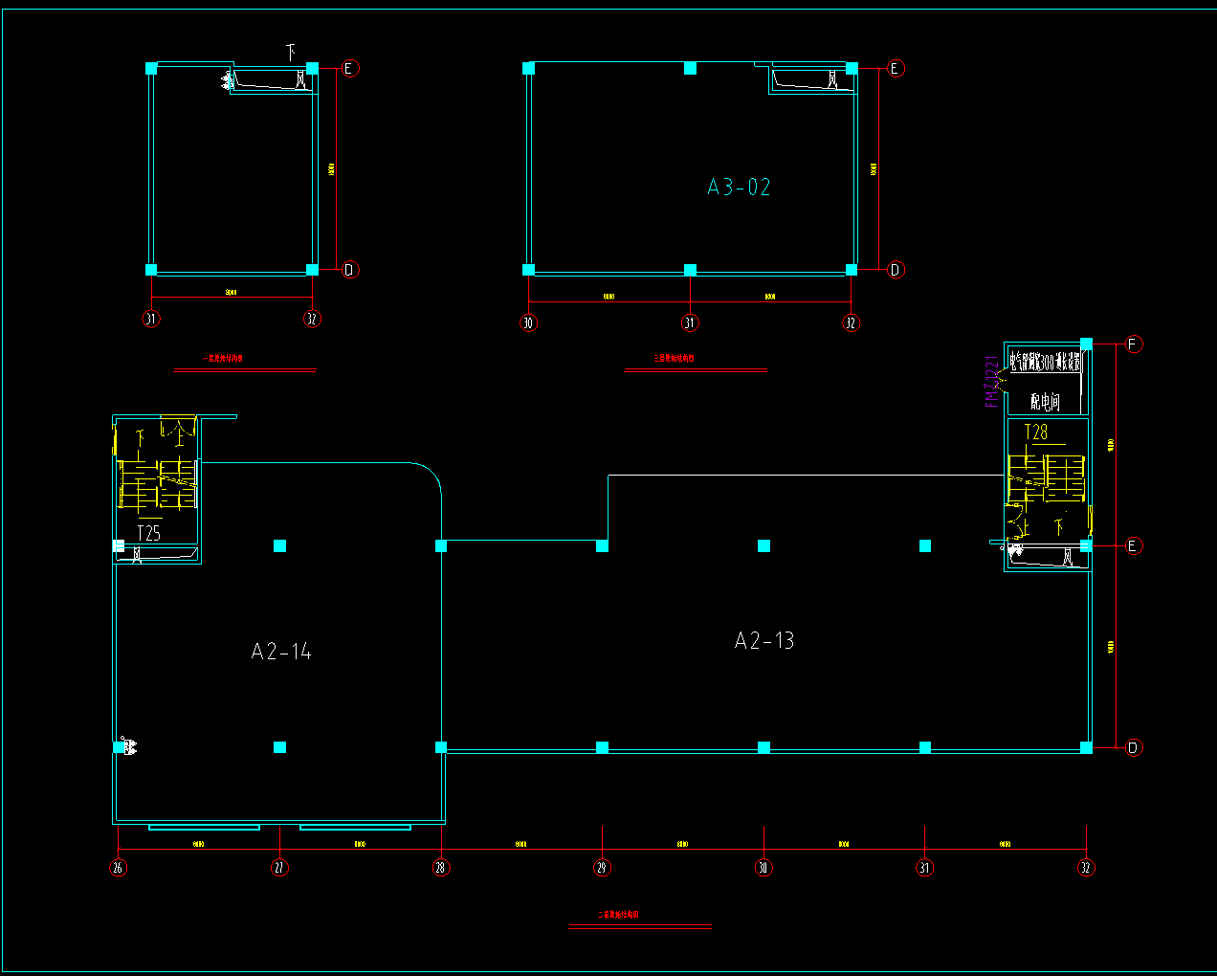This screenshot has width=1217, height=976.
Task: Select the A3-02 room label
Action: point(739,188)
